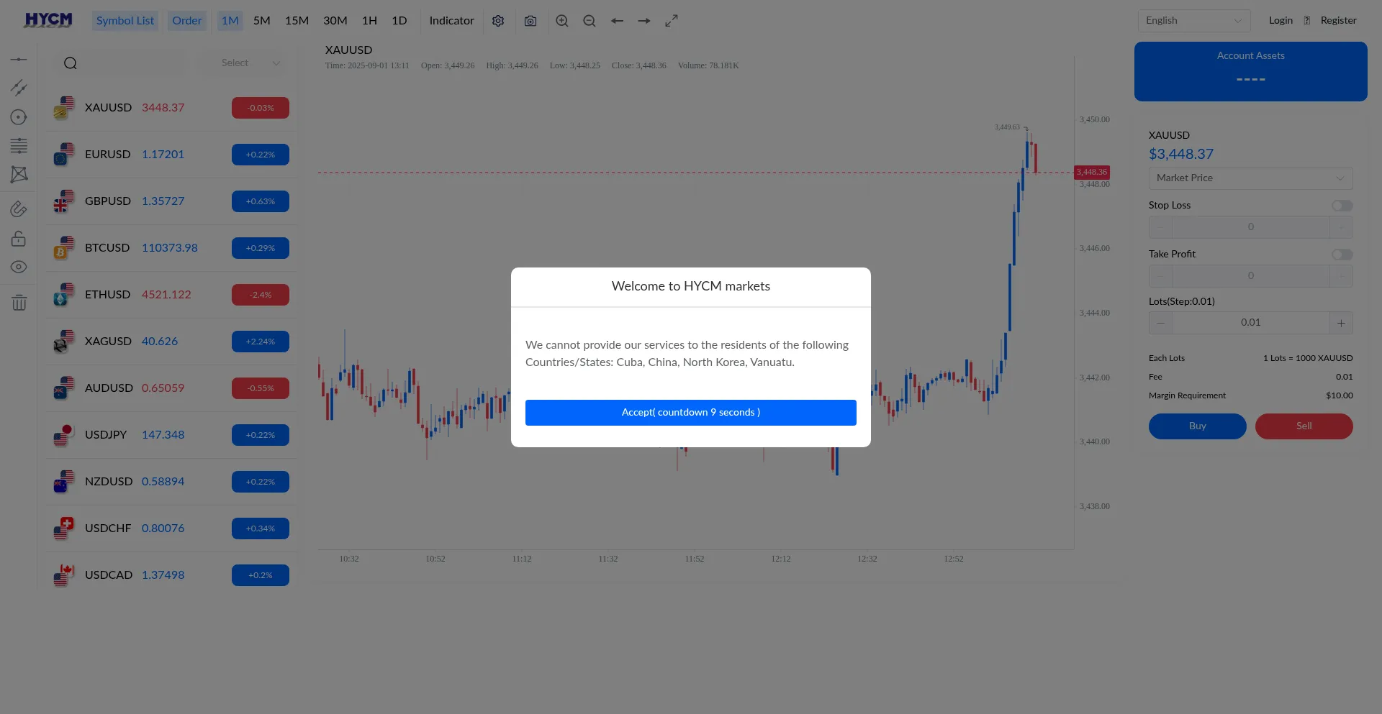Select the wave pattern drawing tool
This screenshot has height=714, width=1382.
[x=19, y=174]
